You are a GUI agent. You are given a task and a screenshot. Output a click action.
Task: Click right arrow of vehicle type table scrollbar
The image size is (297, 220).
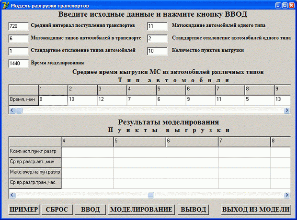(x=287, y=110)
